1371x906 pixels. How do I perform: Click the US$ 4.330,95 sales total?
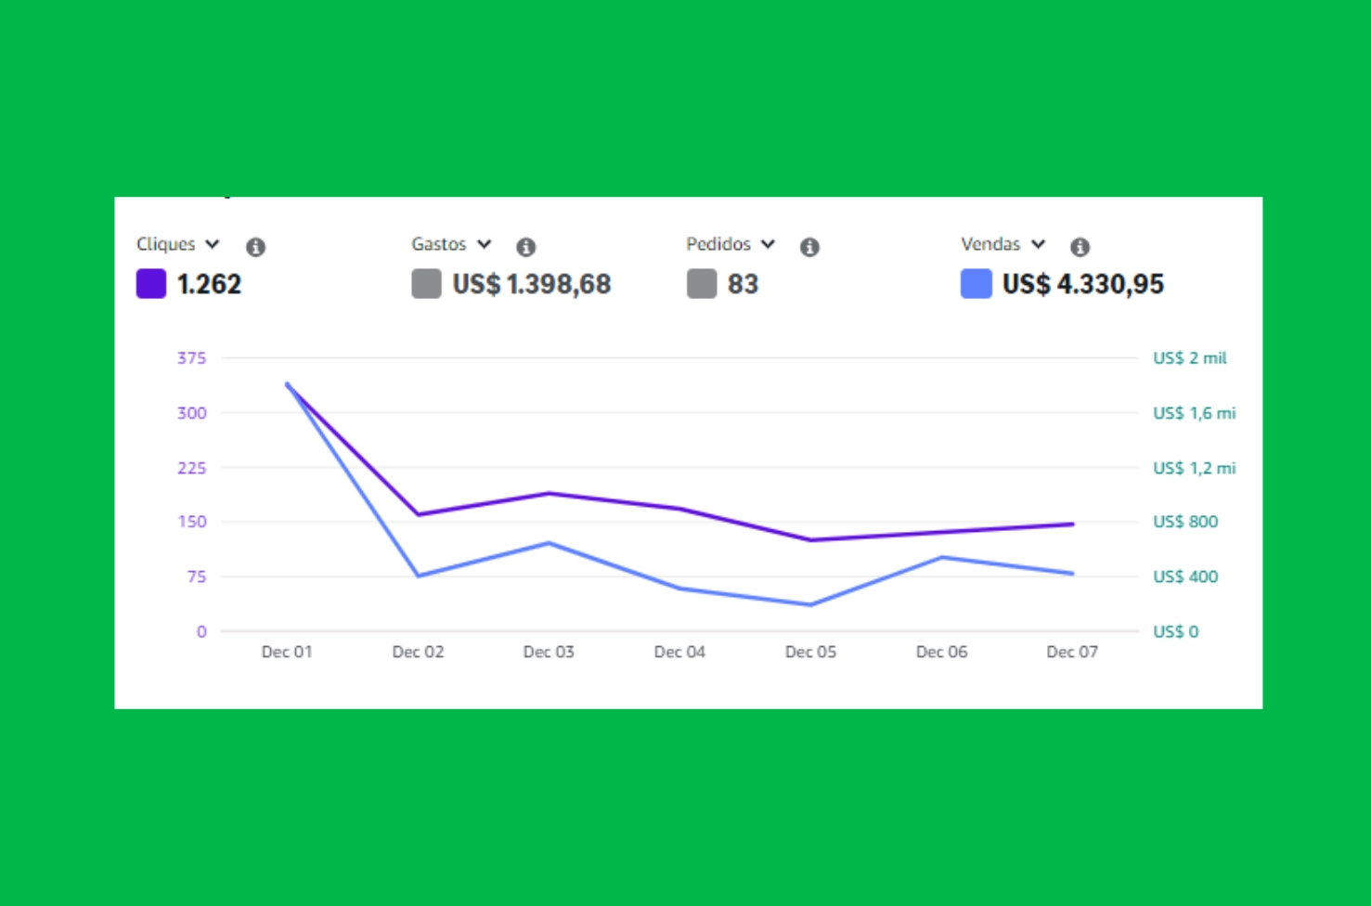click(1082, 284)
